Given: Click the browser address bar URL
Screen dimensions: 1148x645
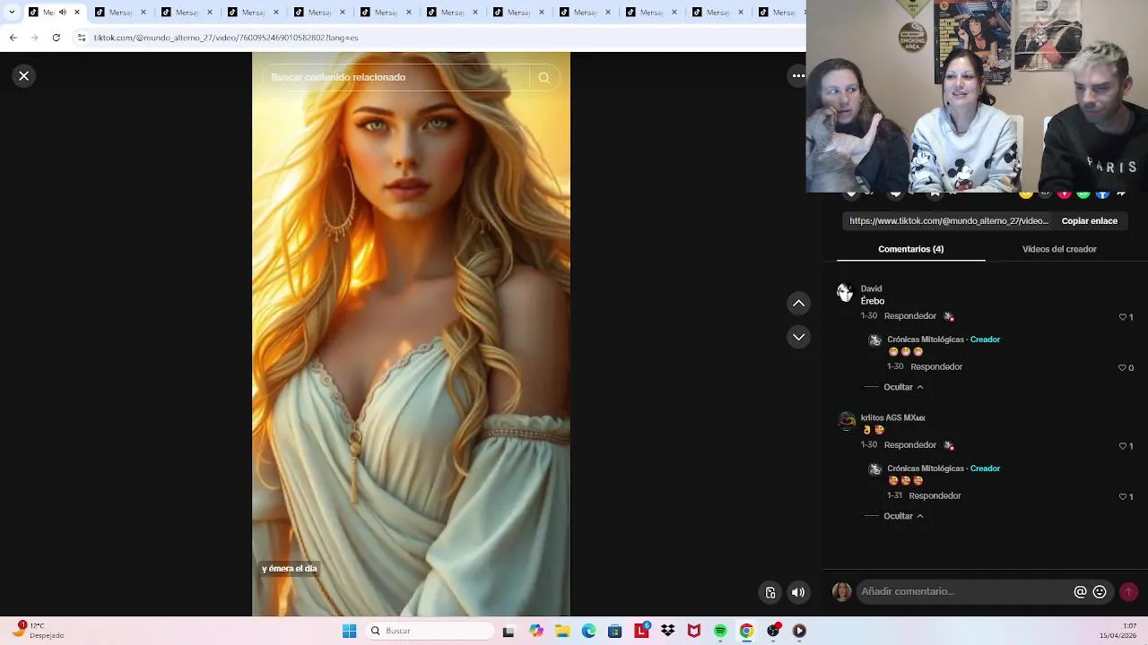Looking at the screenshot, I should [x=226, y=38].
